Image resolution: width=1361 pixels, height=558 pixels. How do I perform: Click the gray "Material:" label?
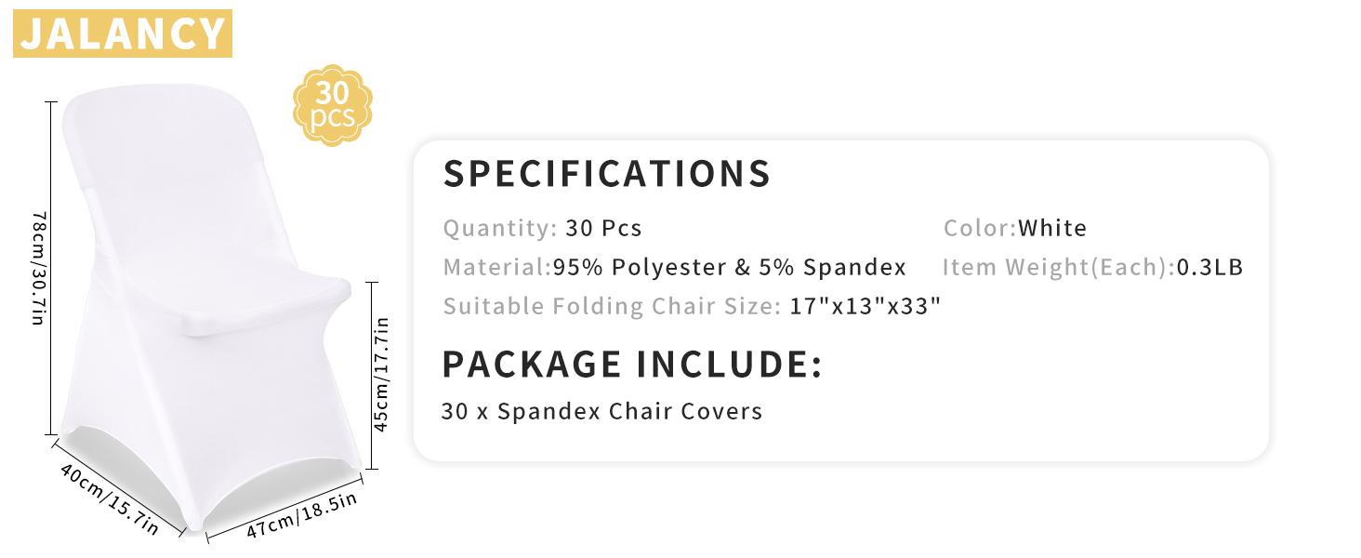pyautogui.click(x=497, y=268)
